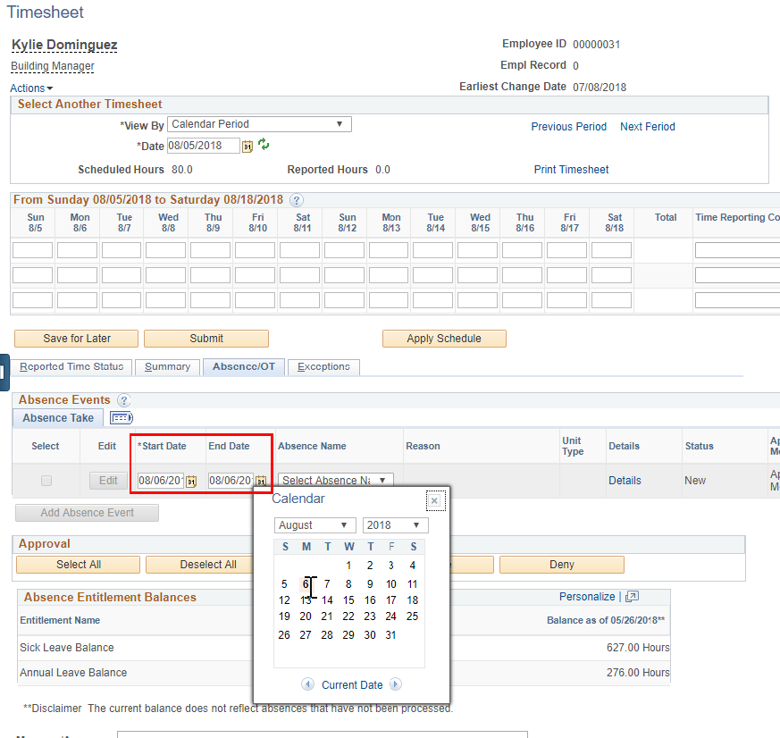
Task: Click the help icon next to Absence Events
Action: coord(123,400)
